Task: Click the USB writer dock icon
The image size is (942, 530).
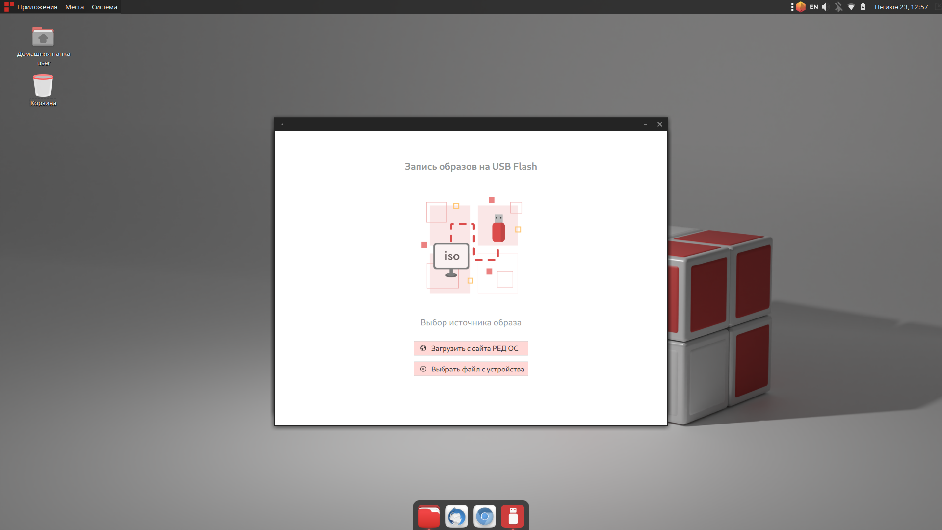Action: coord(513,517)
